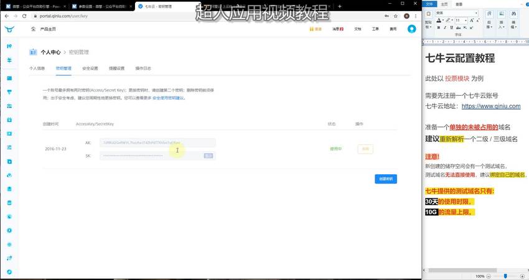Click the Qiniu bull logo
Image resolution: width=529 pixels, height=280 pixels.
click(9, 29)
